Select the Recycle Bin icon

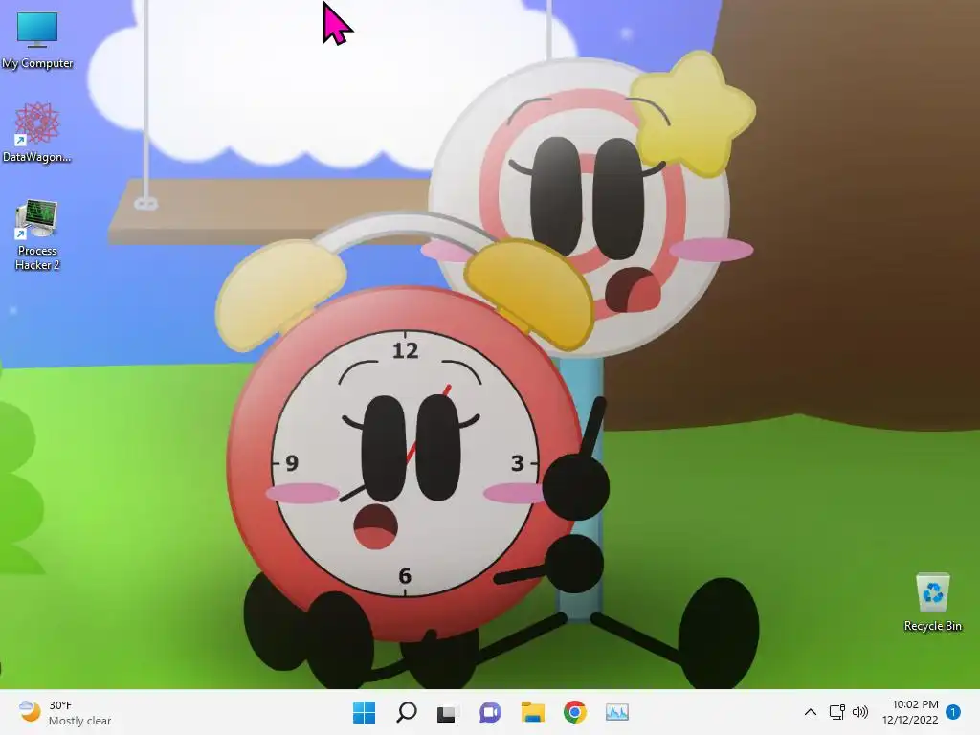coord(932,603)
